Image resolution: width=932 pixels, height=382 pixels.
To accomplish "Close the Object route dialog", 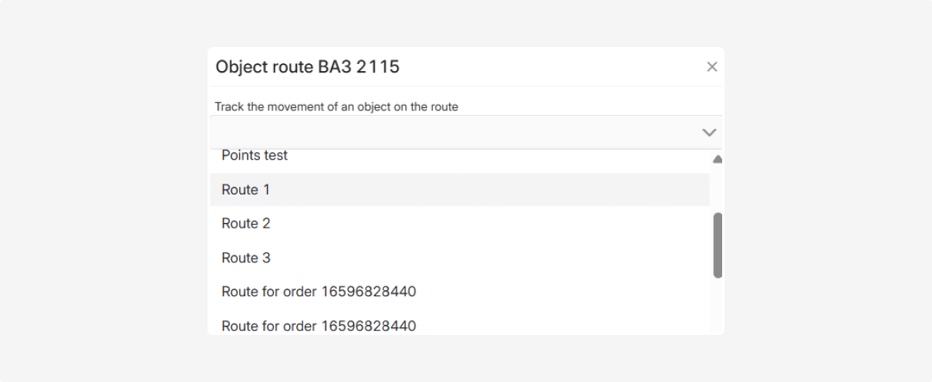I will [711, 67].
